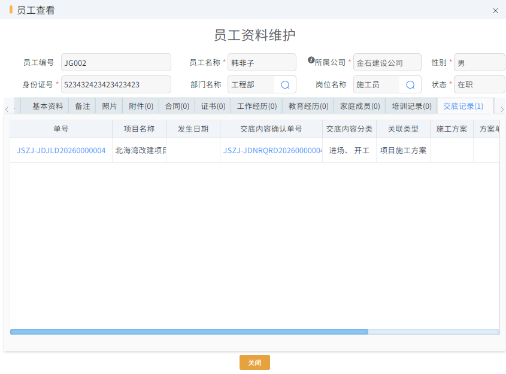Image resolution: width=506 pixels, height=374 pixels.
Task: Click the position name search icon
Action: (x=410, y=85)
